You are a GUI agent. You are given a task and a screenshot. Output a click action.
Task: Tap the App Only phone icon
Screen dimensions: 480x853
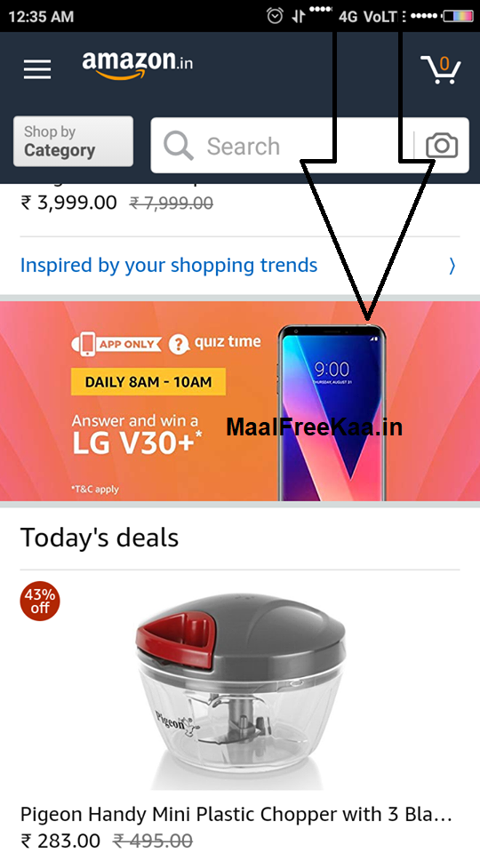coord(87,344)
